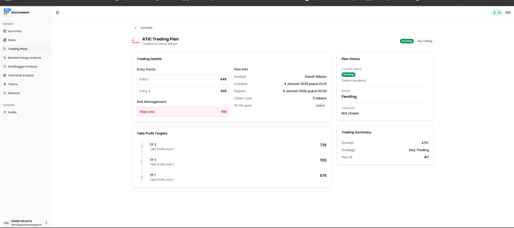Click the 'Take Profit Level 1' label
The width and height of the screenshot is (514, 228).
pyautogui.click(x=162, y=180)
